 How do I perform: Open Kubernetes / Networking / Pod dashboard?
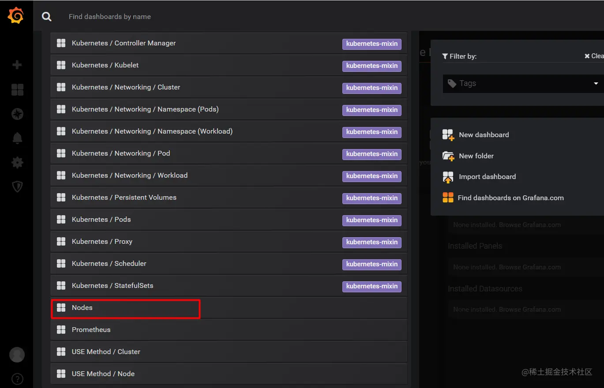229,153
